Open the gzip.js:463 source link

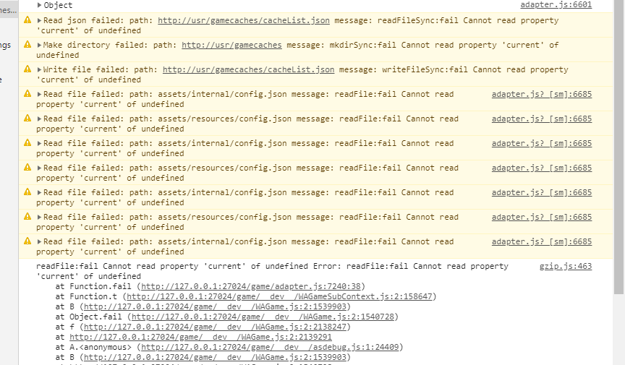tap(565, 266)
